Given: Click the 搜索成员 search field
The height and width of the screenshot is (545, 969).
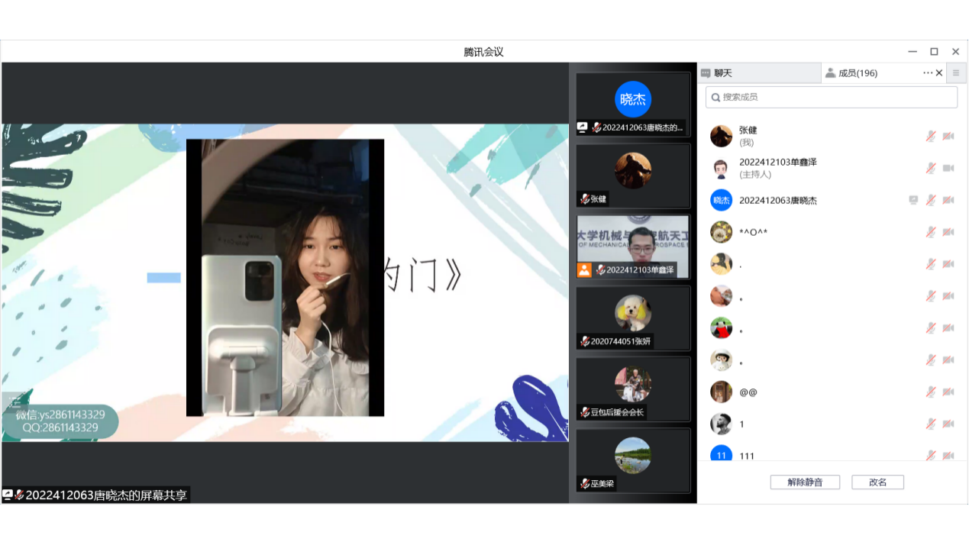Looking at the screenshot, I should 832,97.
